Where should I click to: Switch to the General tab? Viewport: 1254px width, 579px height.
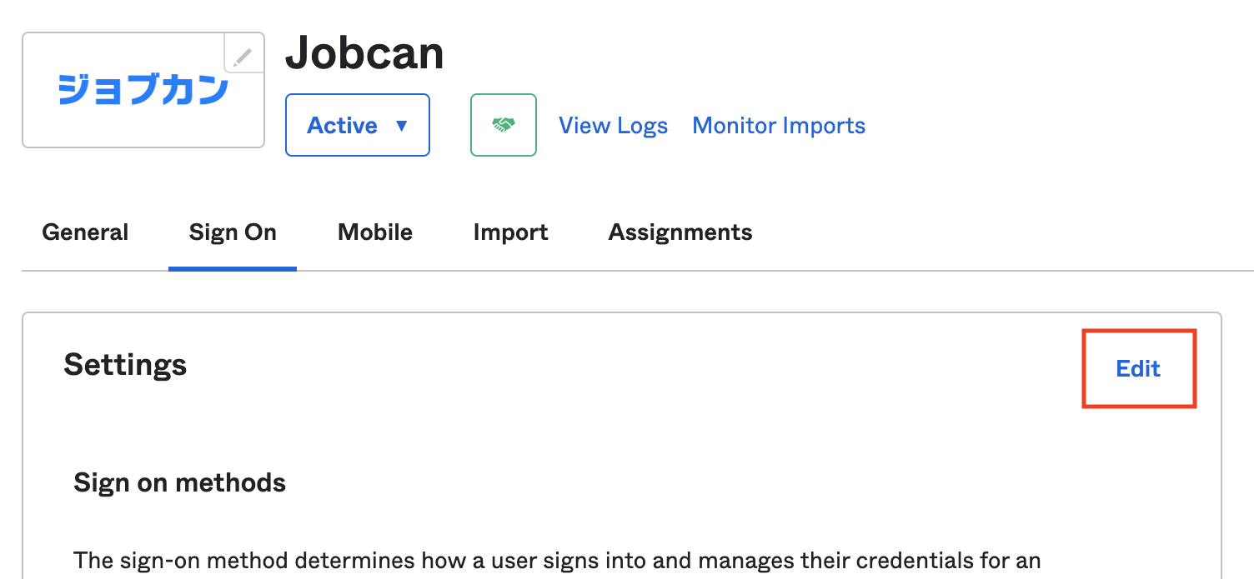coord(85,232)
